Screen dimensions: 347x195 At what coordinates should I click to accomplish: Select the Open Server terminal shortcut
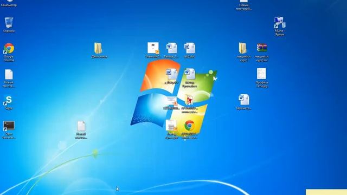(9, 126)
